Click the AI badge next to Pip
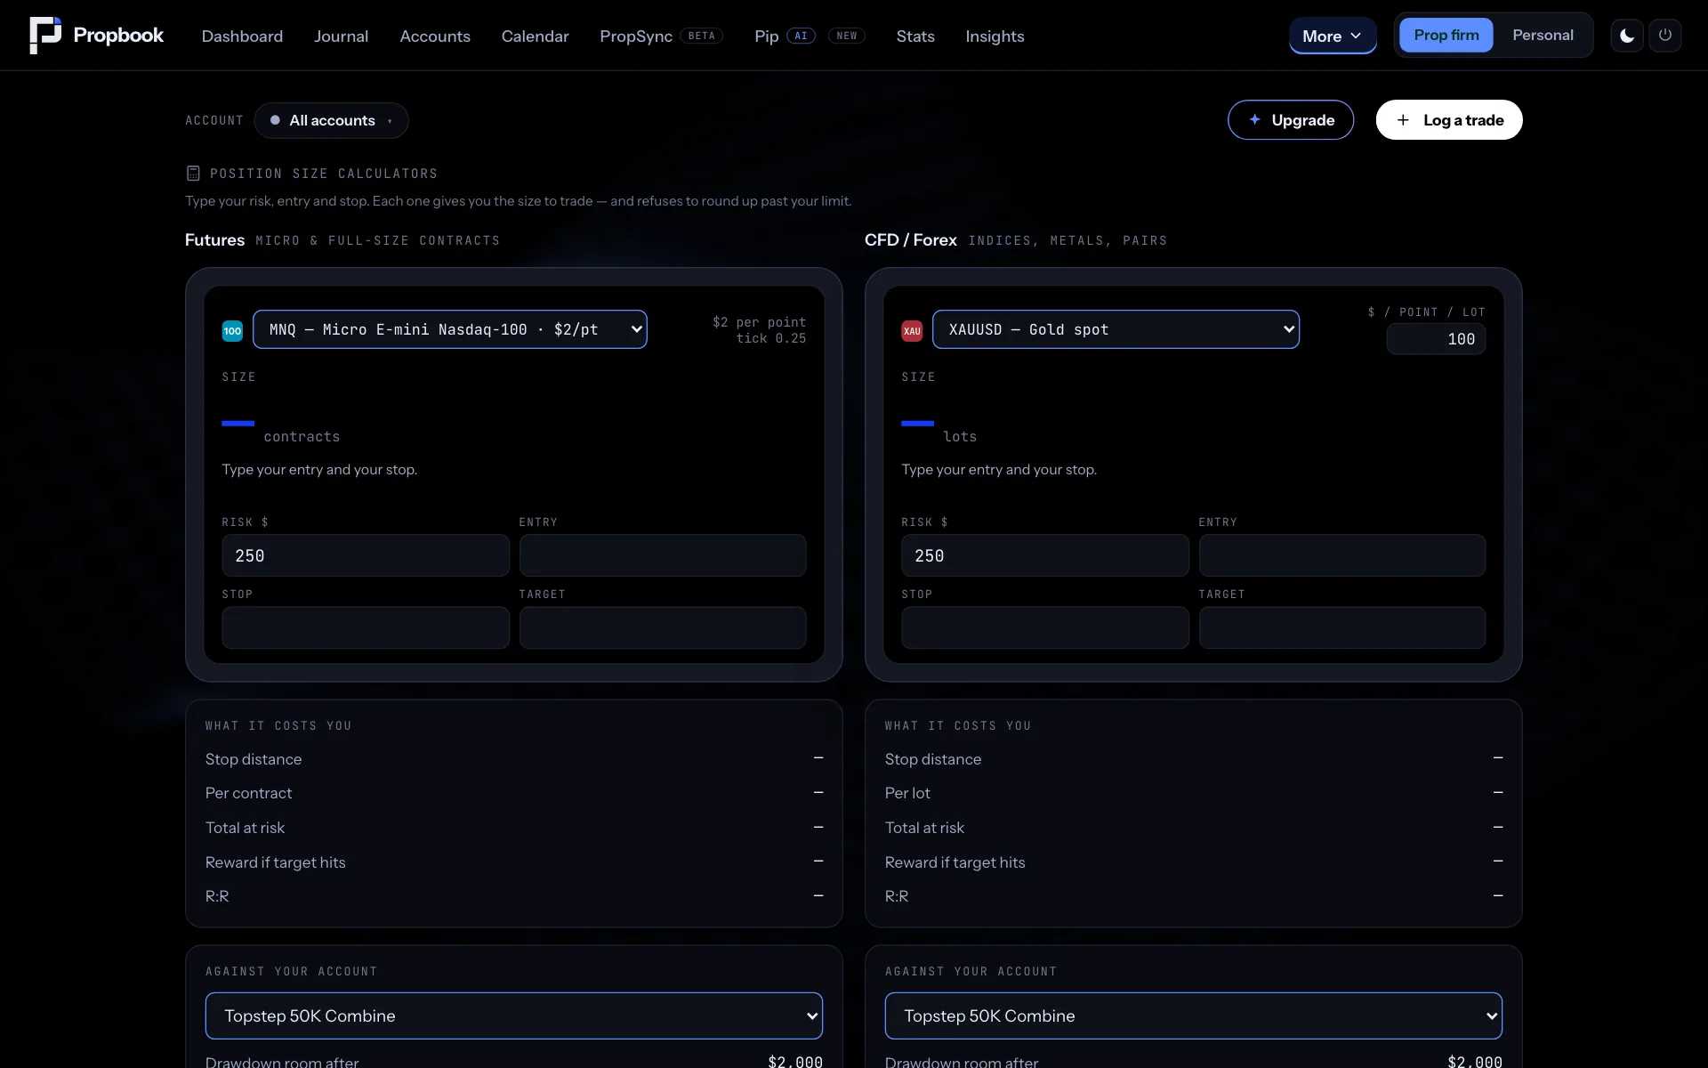The width and height of the screenshot is (1708, 1068). pyautogui.click(x=801, y=36)
